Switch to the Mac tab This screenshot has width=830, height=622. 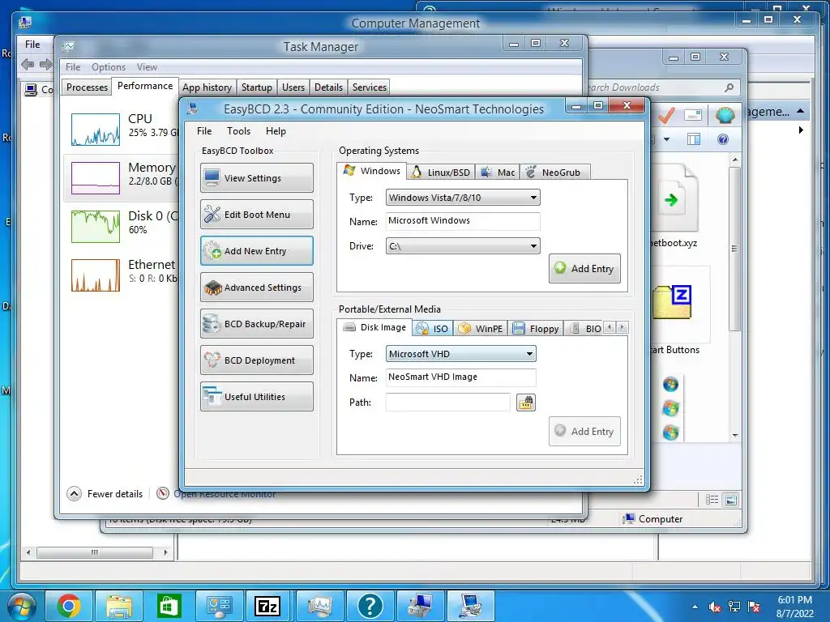click(498, 172)
